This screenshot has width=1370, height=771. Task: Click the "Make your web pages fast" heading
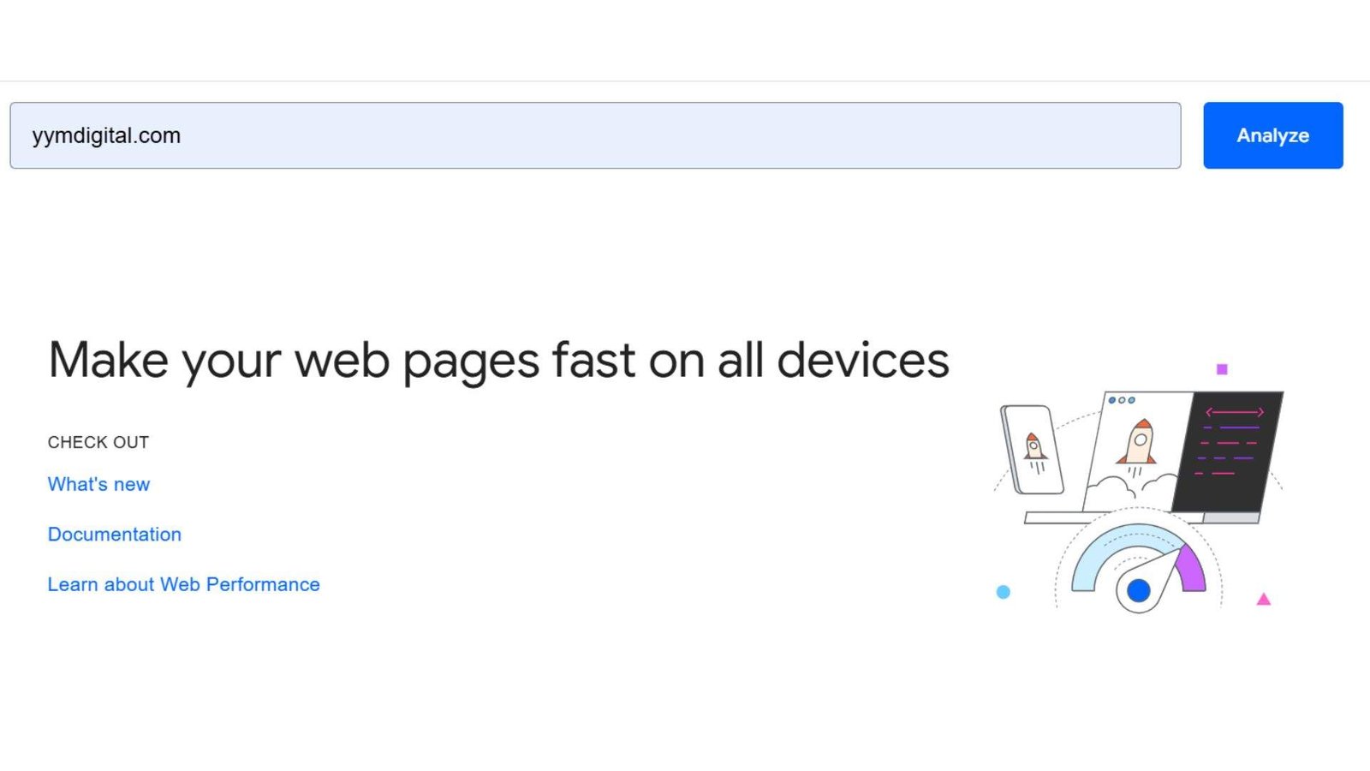point(498,360)
